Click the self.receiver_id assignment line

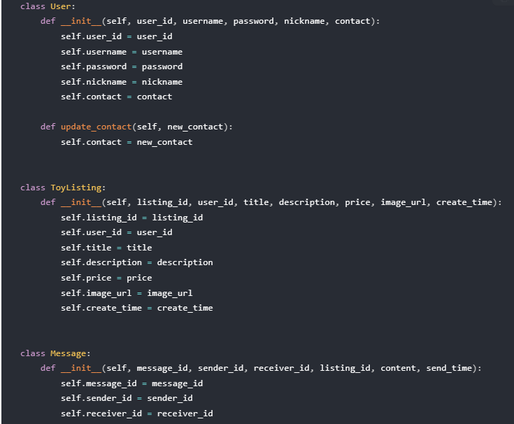tap(136, 414)
